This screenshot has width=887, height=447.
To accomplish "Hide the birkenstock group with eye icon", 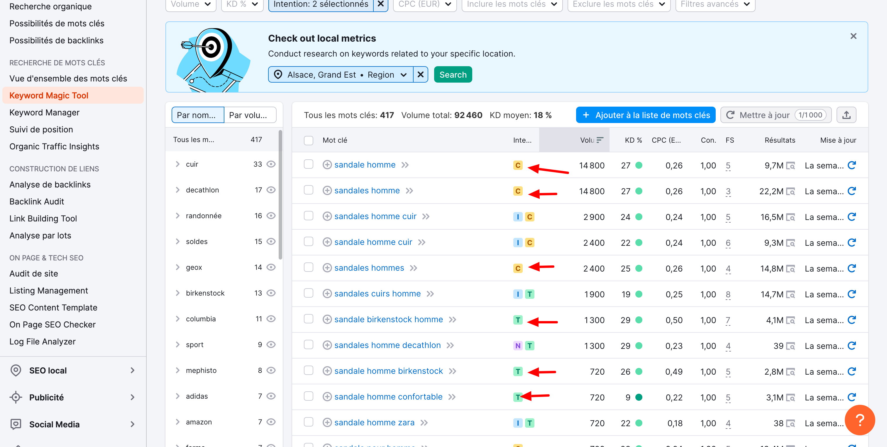I will click(271, 293).
